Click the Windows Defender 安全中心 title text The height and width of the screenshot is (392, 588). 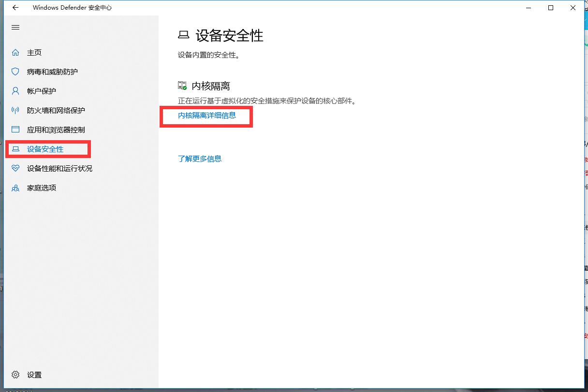[x=72, y=8]
